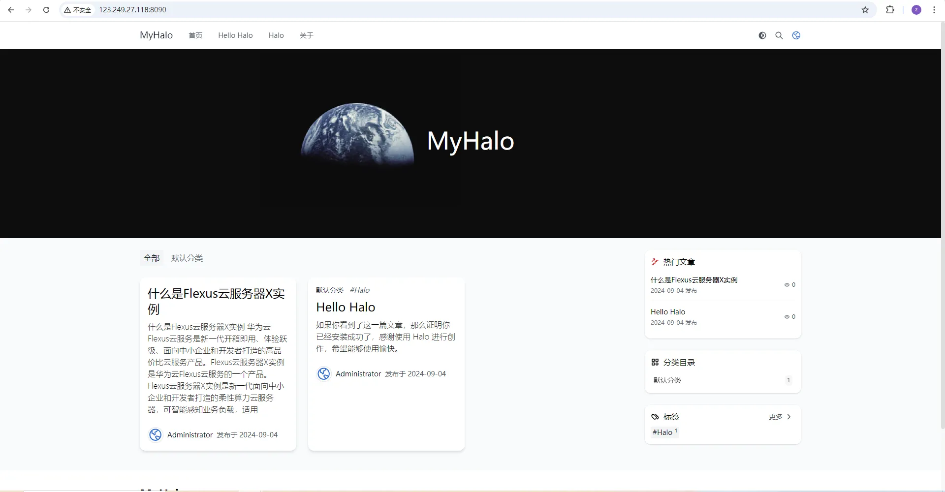Open Hello Halo in the 热门文章 list
This screenshot has width=945, height=492.
click(x=668, y=312)
